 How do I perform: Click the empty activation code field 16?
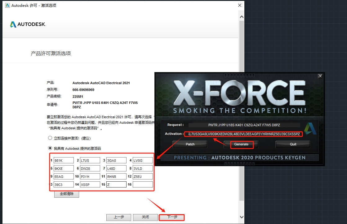click(143, 184)
